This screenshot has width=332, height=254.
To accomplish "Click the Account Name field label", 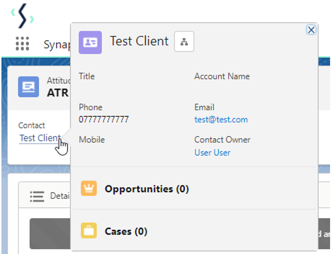I will pyautogui.click(x=222, y=76).
